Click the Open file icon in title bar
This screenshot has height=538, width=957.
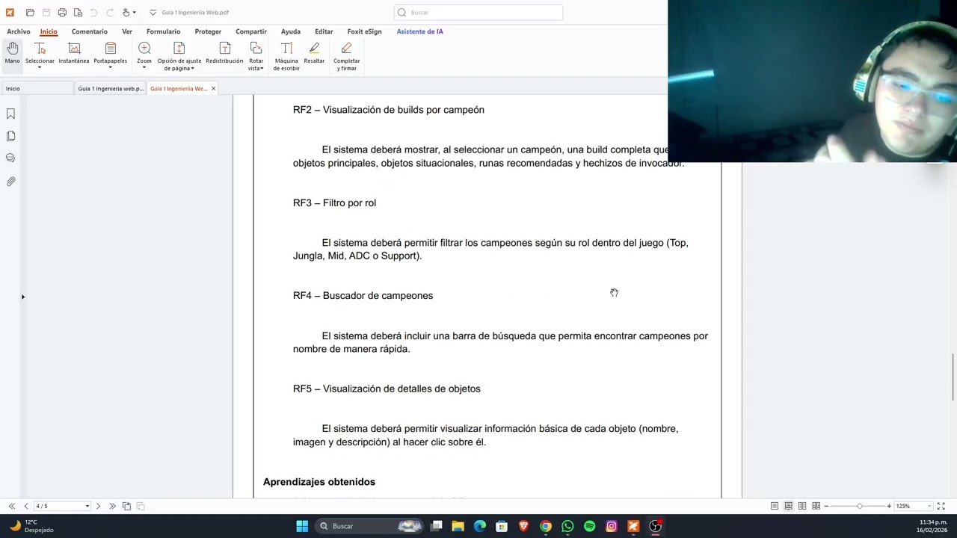click(x=30, y=13)
